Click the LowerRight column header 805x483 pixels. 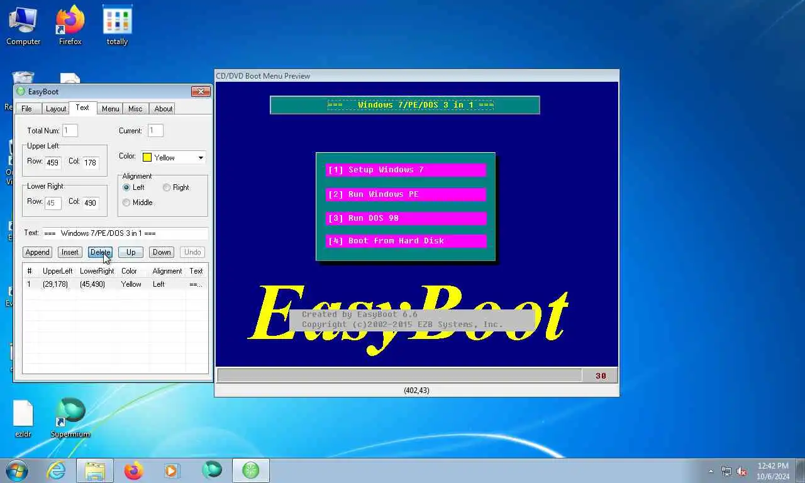[97, 271]
